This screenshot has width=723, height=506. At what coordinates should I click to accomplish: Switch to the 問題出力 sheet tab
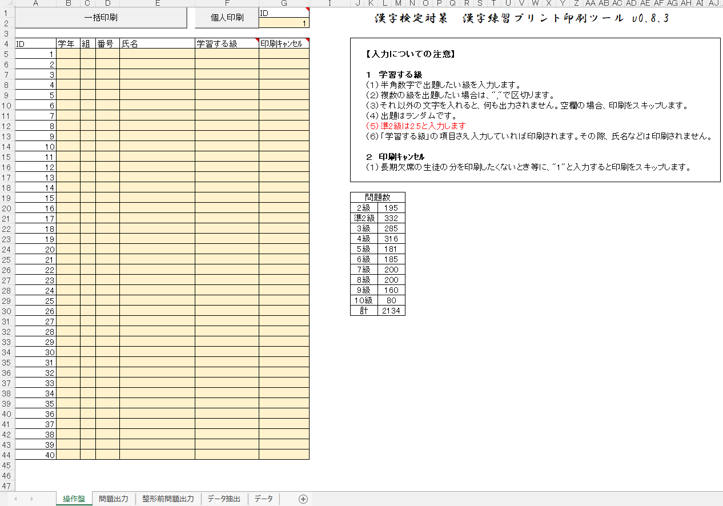click(113, 499)
